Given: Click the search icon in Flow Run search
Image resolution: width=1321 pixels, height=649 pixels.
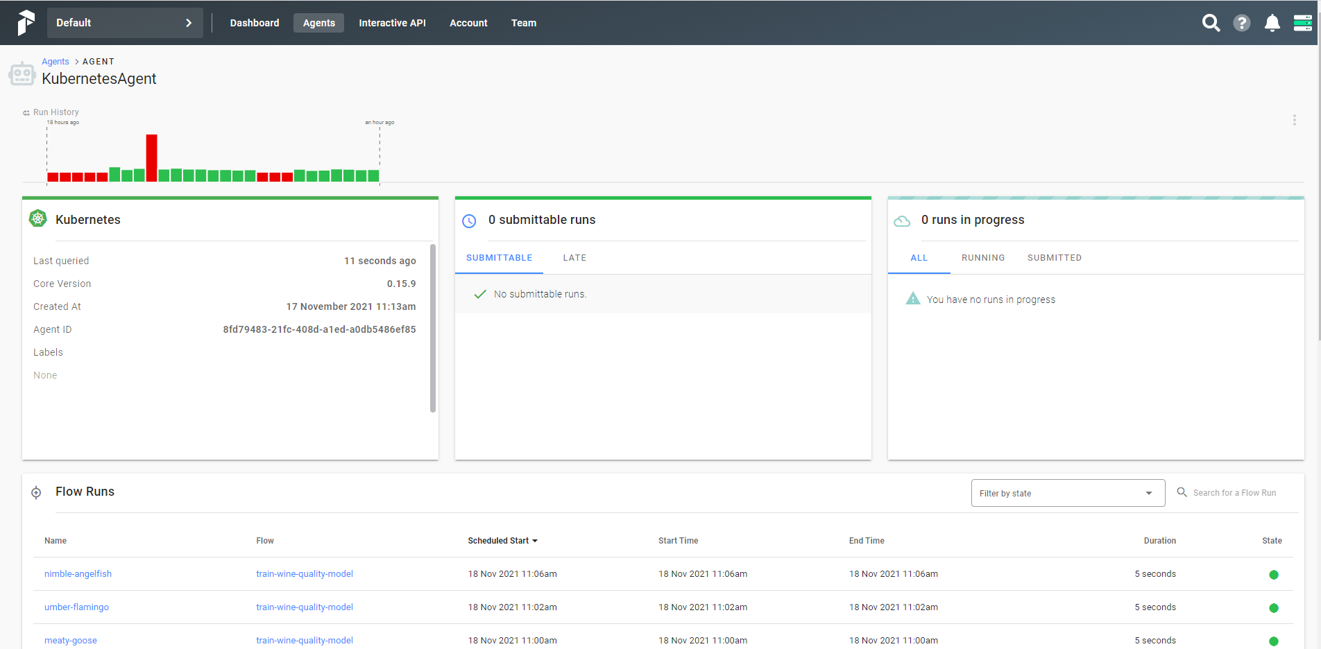Looking at the screenshot, I should (x=1182, y=492).
